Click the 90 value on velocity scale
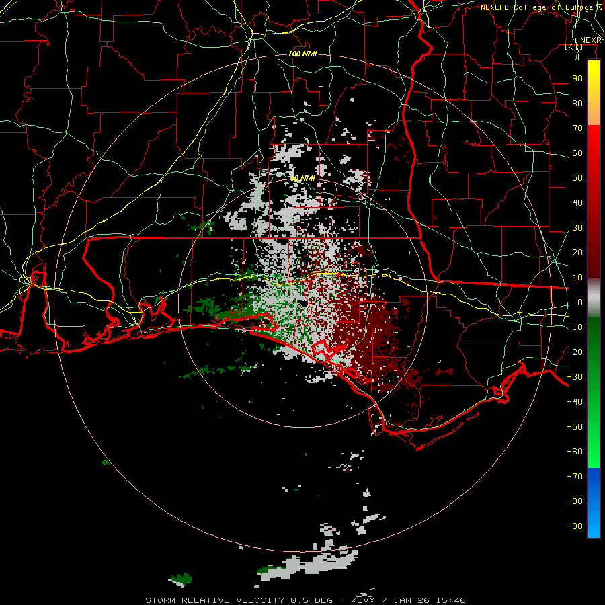This screenshot has width=605, height=605. pos(577,79)
